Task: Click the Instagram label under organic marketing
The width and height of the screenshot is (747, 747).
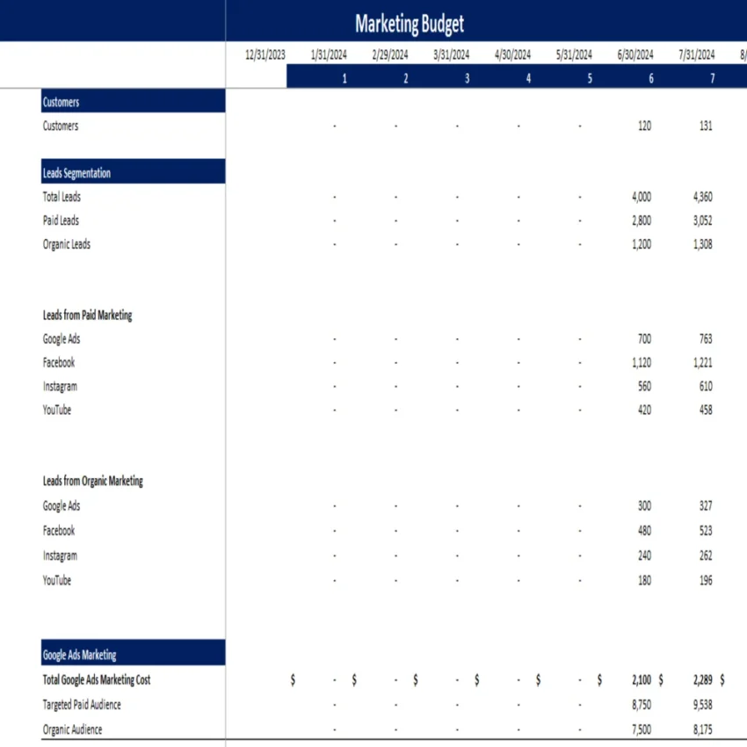Action: coord(60,555)
